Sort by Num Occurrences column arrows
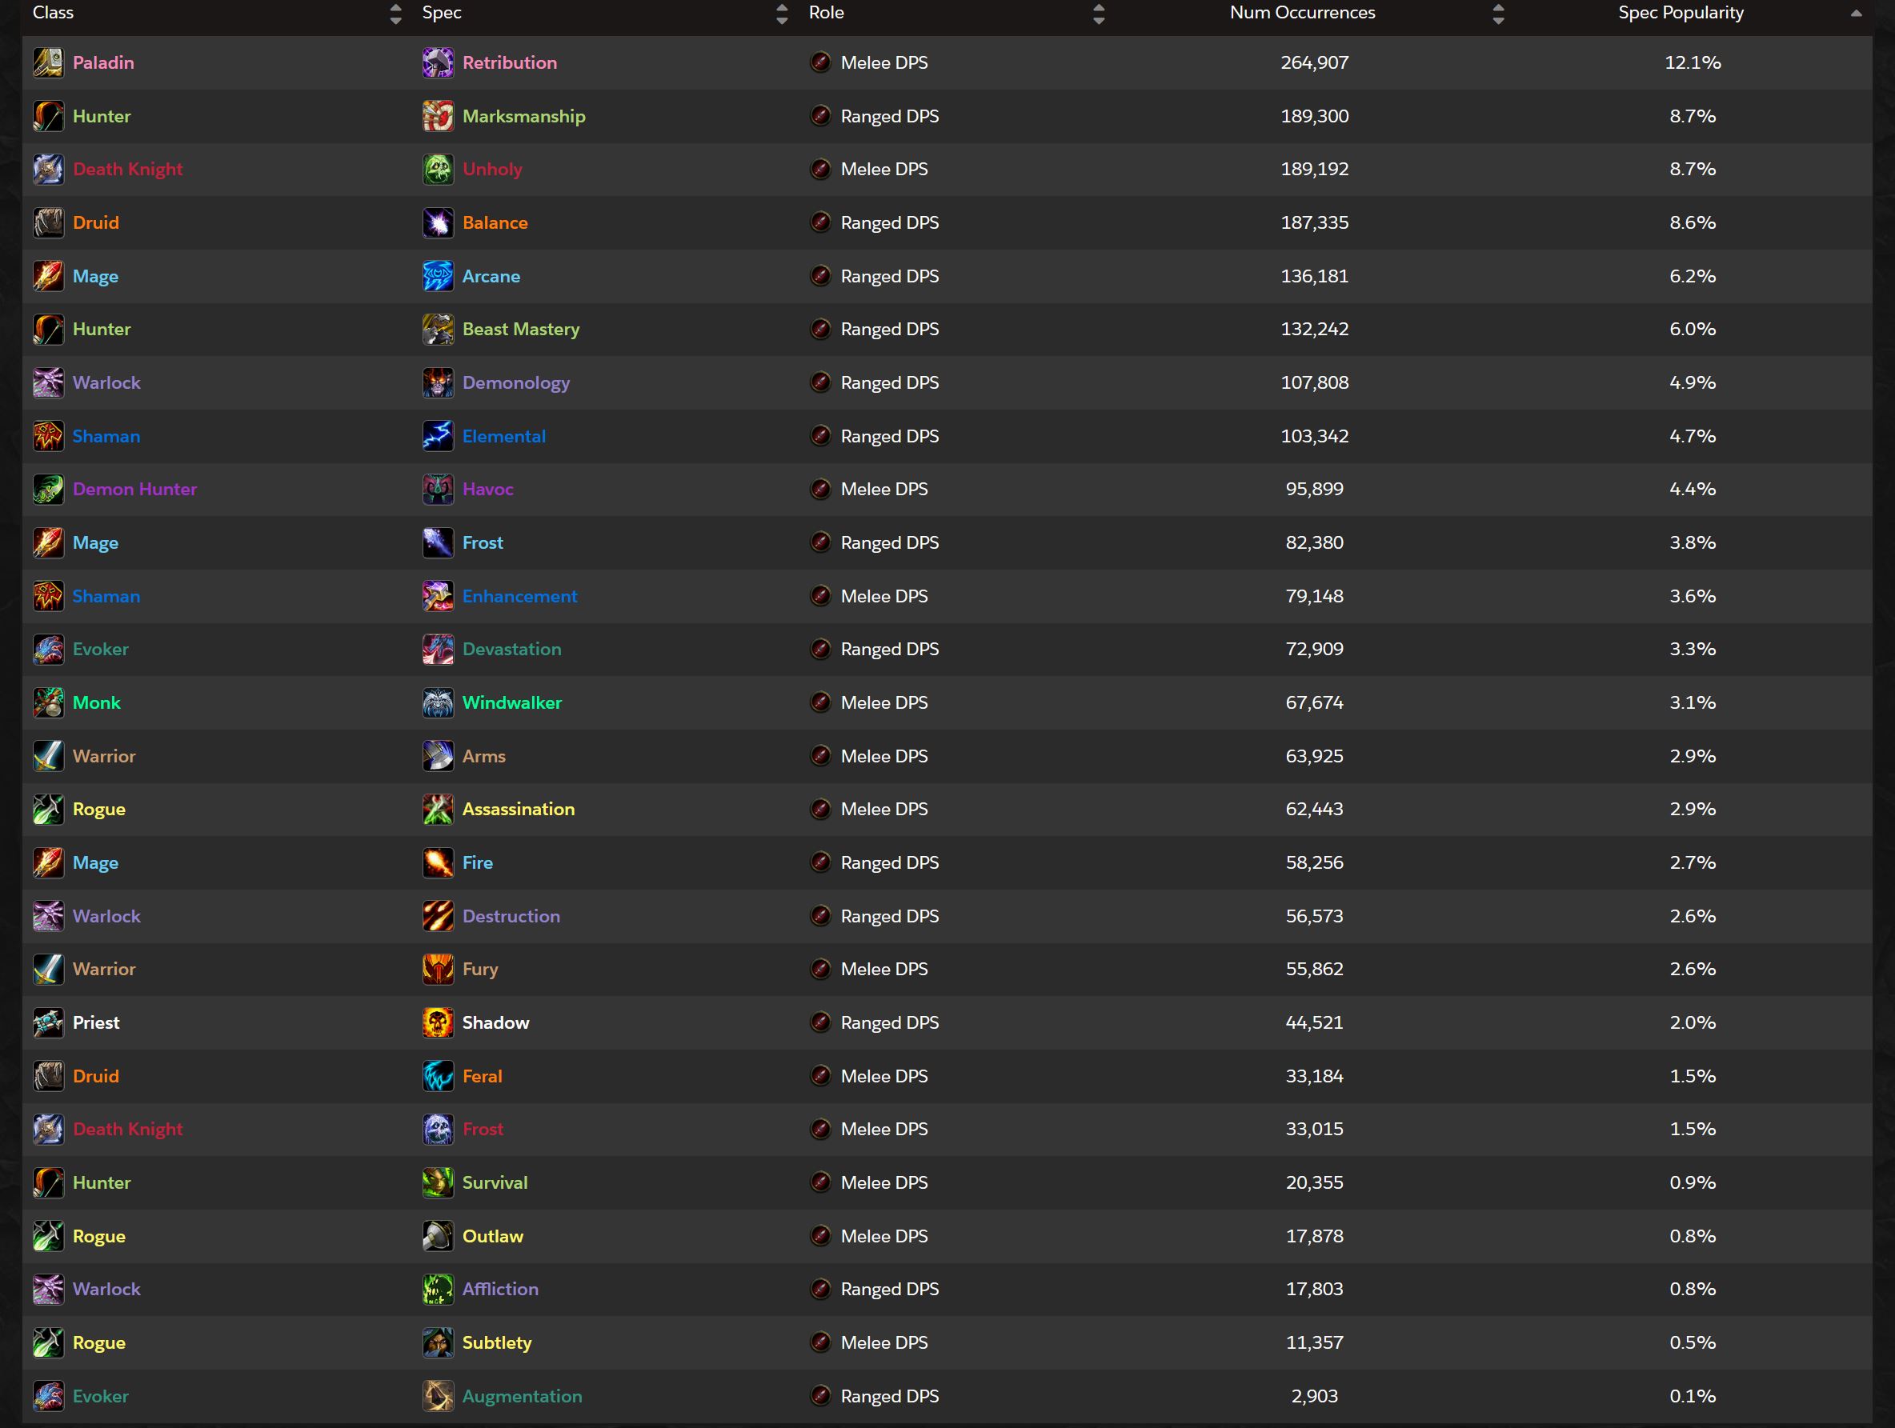The image size is (1895, 1428). (1498, 13)
